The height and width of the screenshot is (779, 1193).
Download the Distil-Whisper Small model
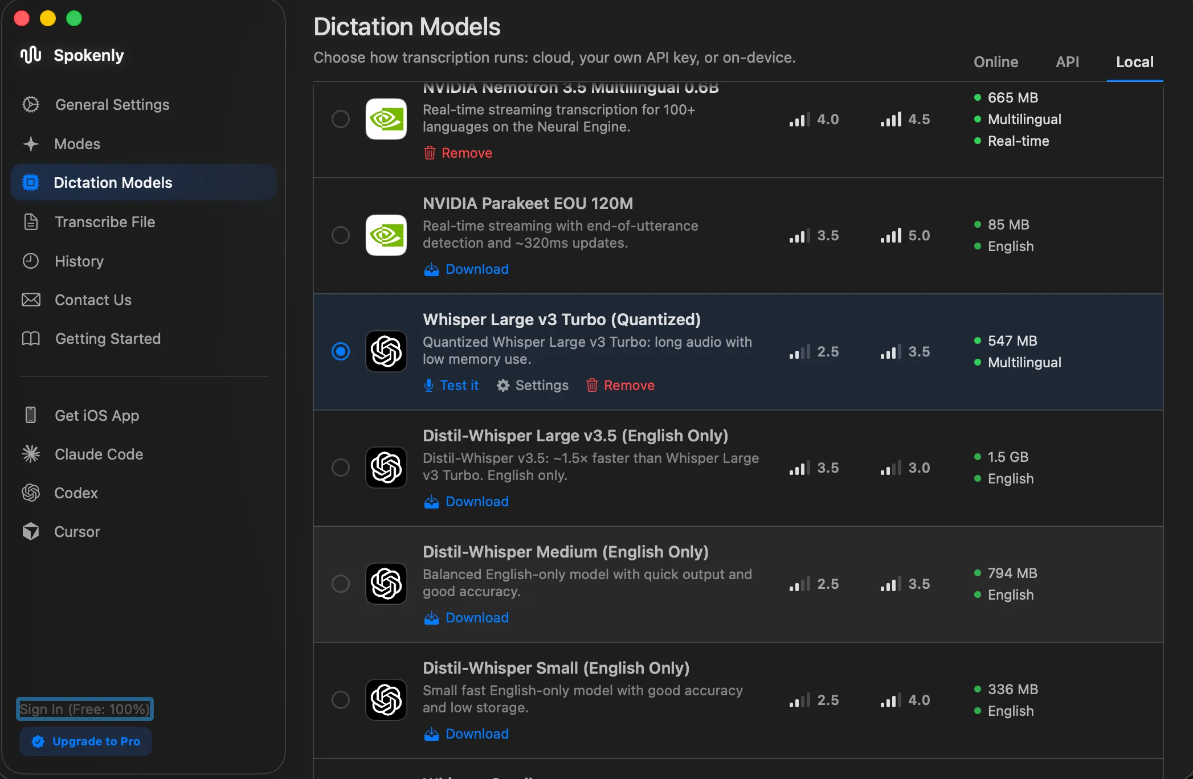point(466,734)
